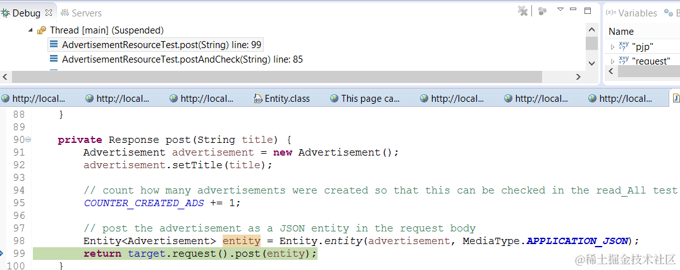
Task: Click the Debug view horizontal scrollbar thumb
Action: 276,77
